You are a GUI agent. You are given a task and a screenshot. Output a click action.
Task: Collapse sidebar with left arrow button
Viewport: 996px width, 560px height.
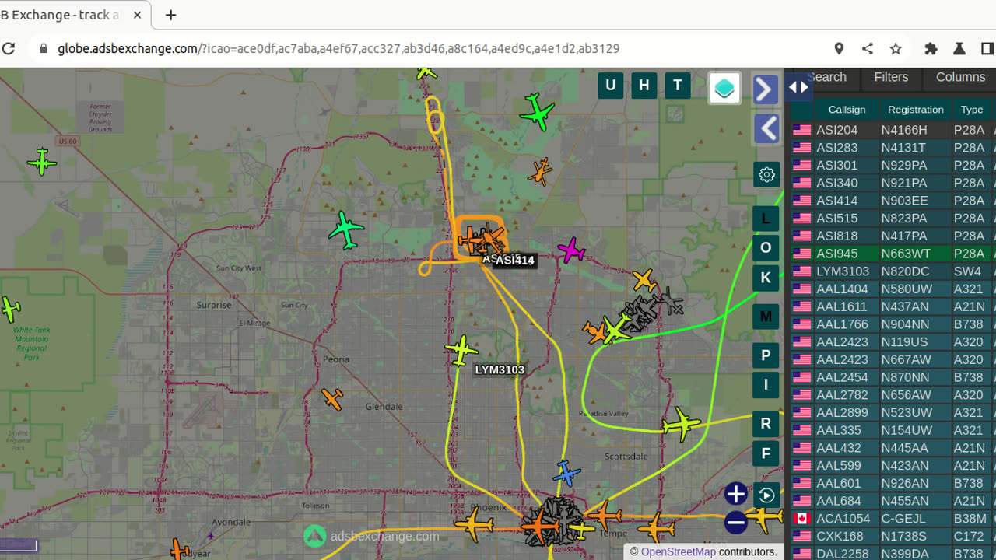766,128
